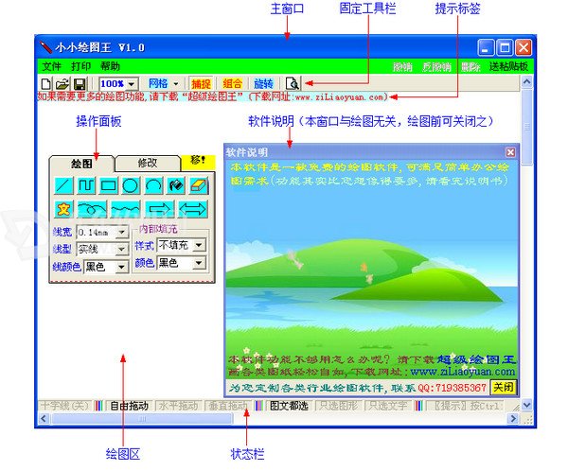Open the 线型 实线 dropdown
This screenshot has height=471, width=568.
pyautogui.click(x=122, y=249)
